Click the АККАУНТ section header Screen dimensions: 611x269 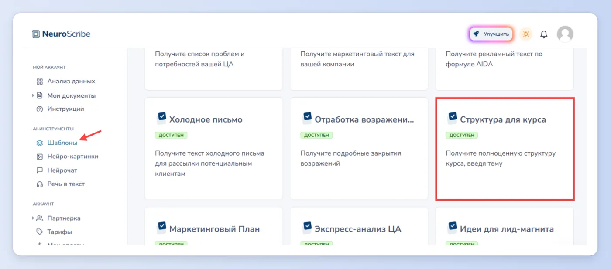tap(43, 204)
